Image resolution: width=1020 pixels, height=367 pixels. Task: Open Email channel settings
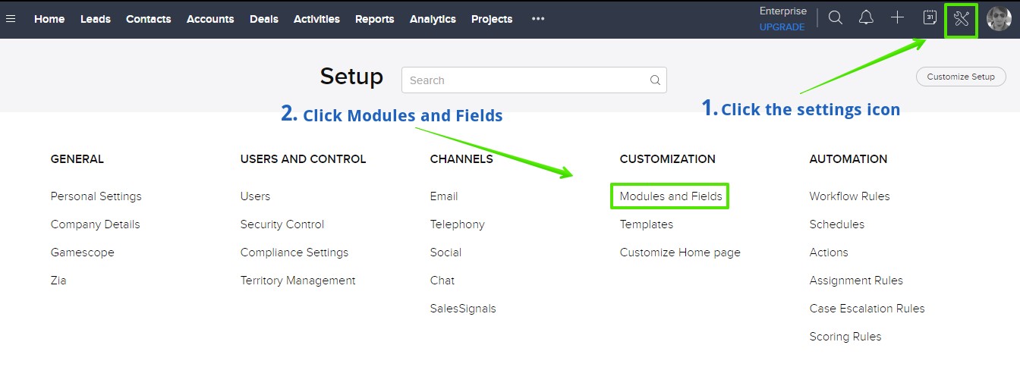[x=444, y=196]
